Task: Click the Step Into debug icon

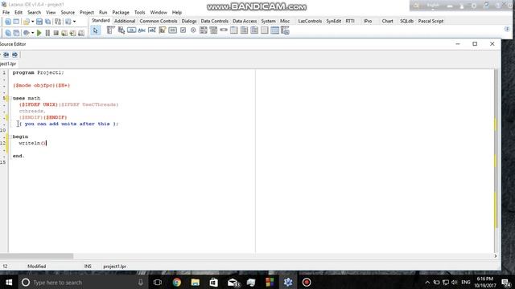Action: point(64,33)
